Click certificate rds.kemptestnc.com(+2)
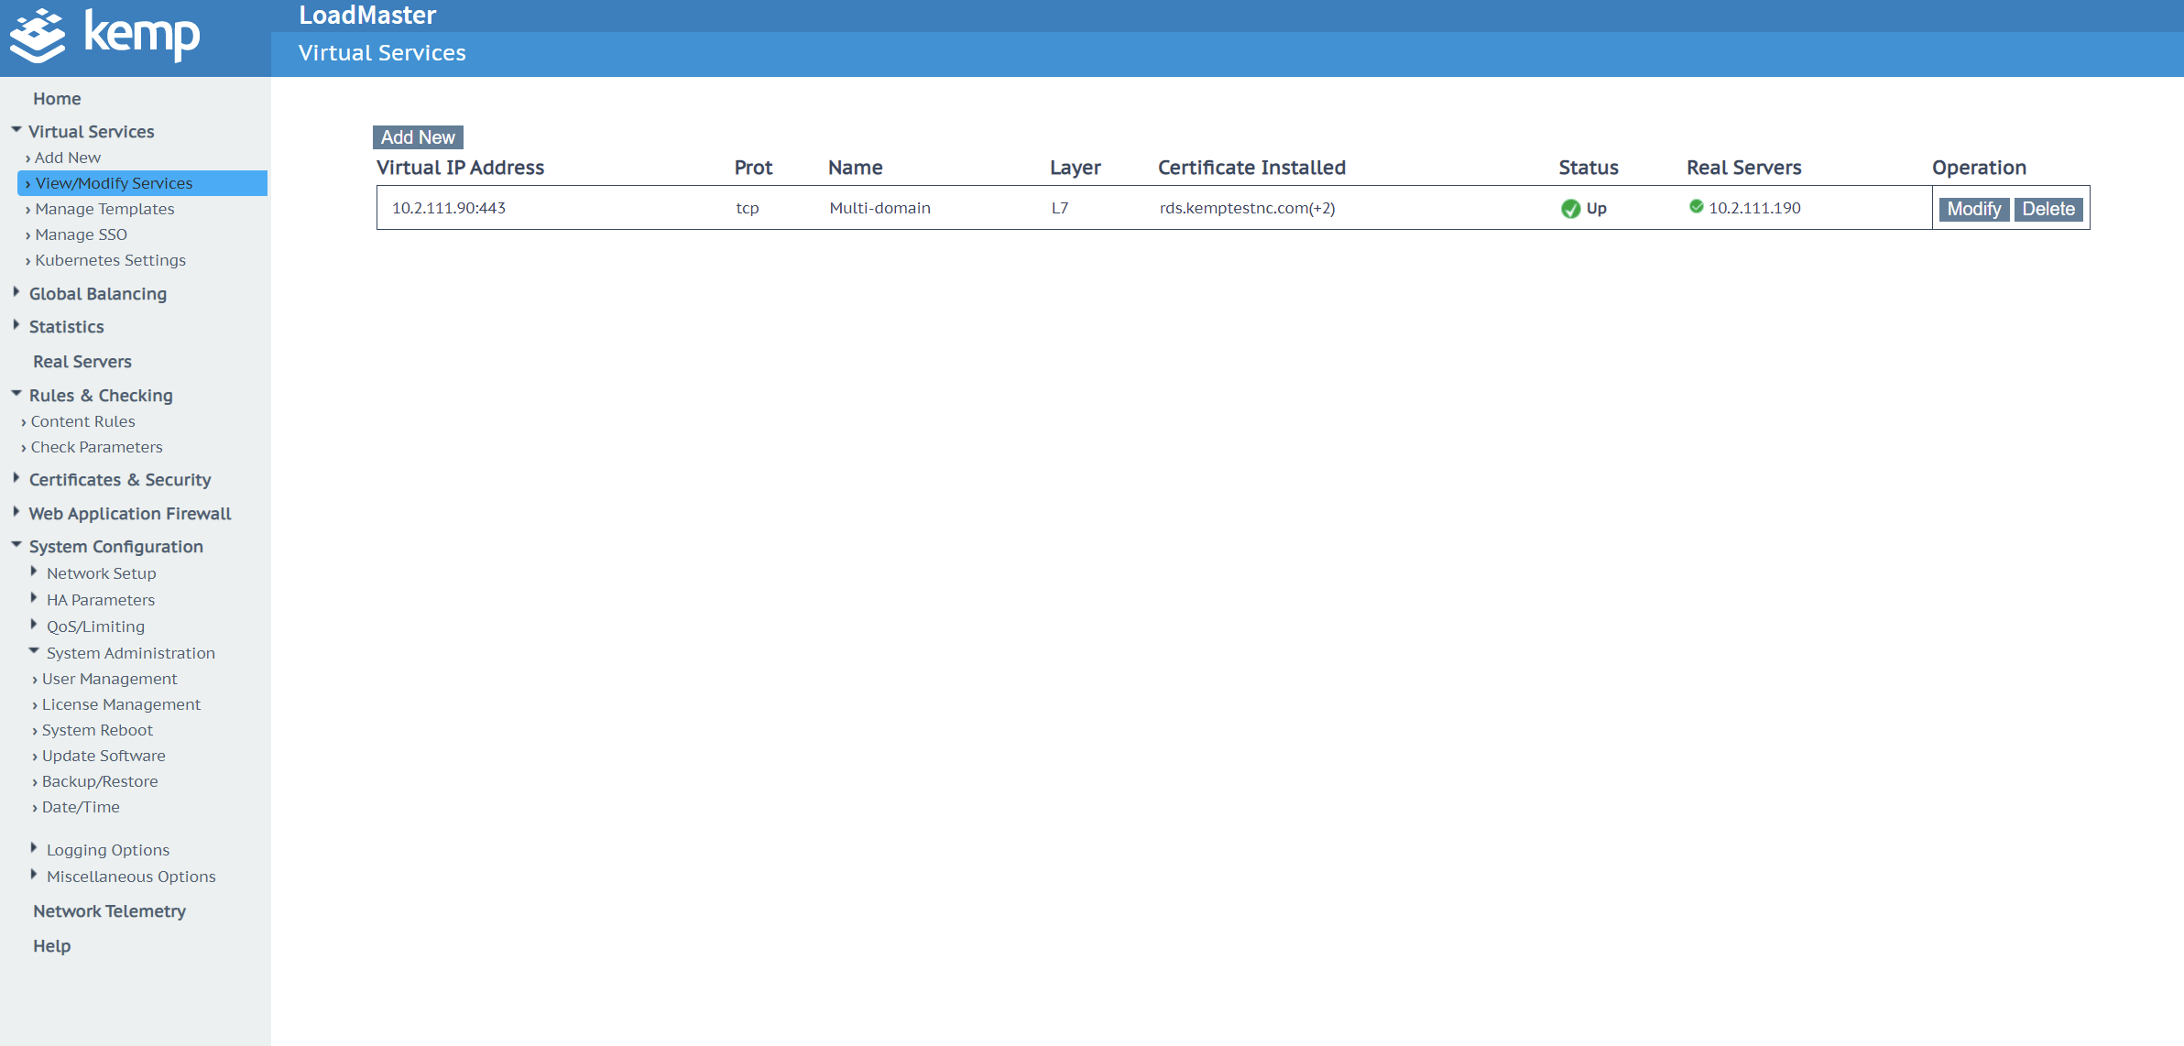 pyautogui.click(x=1247, y=208)
